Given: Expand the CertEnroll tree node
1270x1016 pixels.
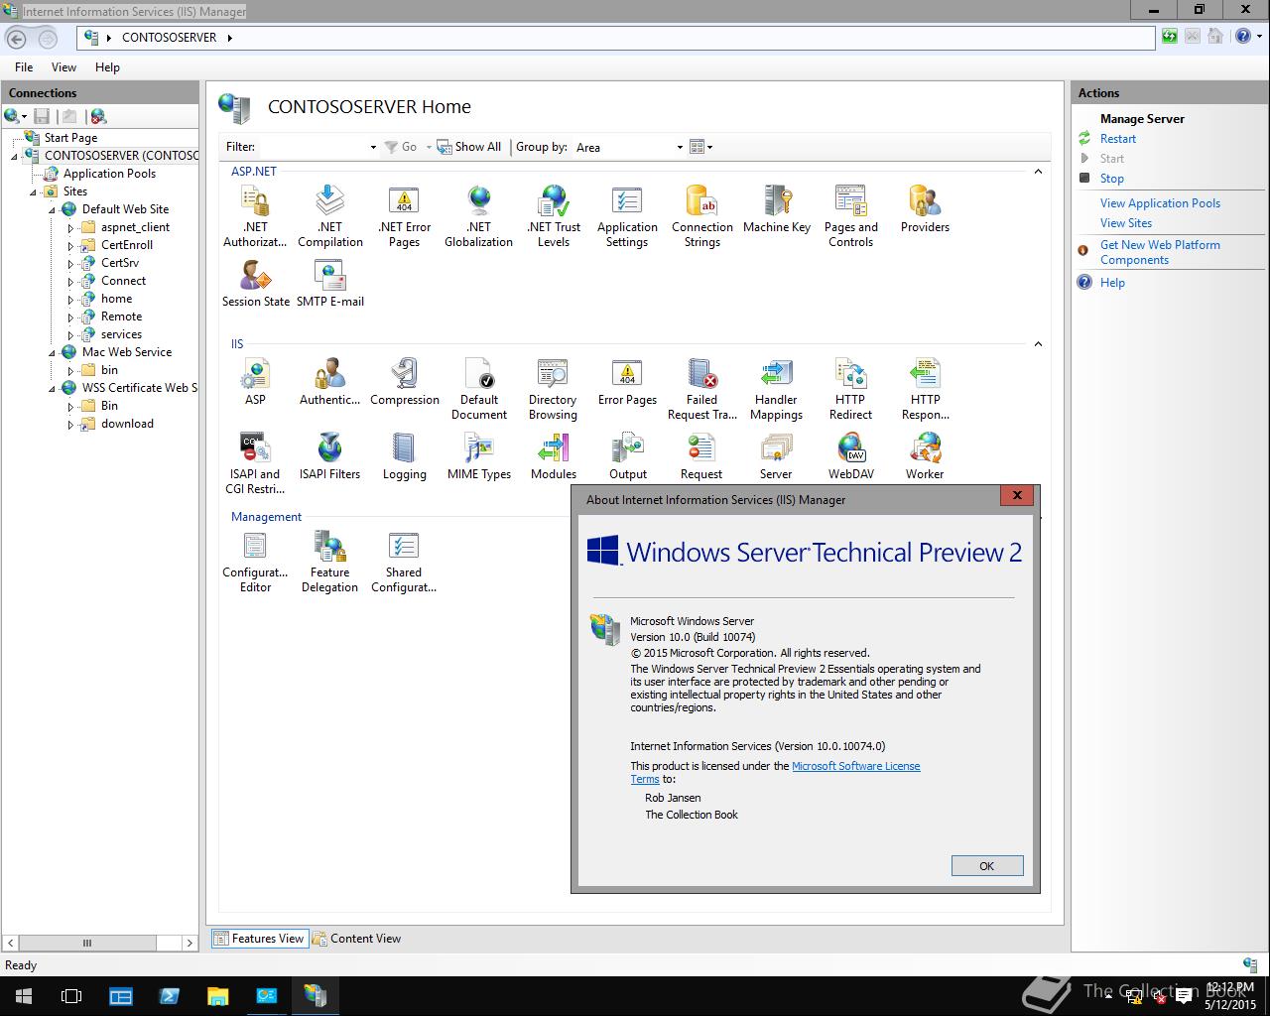Looking at the screenshot, I should 70,245.
